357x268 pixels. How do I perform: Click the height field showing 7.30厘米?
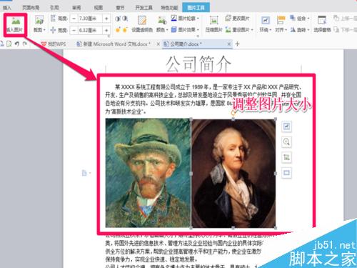point(90,19)
